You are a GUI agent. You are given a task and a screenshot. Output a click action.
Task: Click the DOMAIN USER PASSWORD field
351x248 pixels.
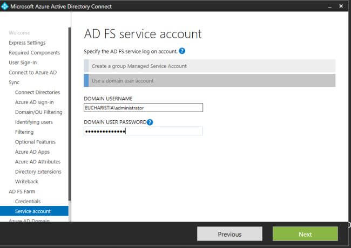(x=143, y=131)
